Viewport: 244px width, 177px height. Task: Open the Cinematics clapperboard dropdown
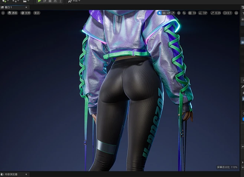coord(26,1)
